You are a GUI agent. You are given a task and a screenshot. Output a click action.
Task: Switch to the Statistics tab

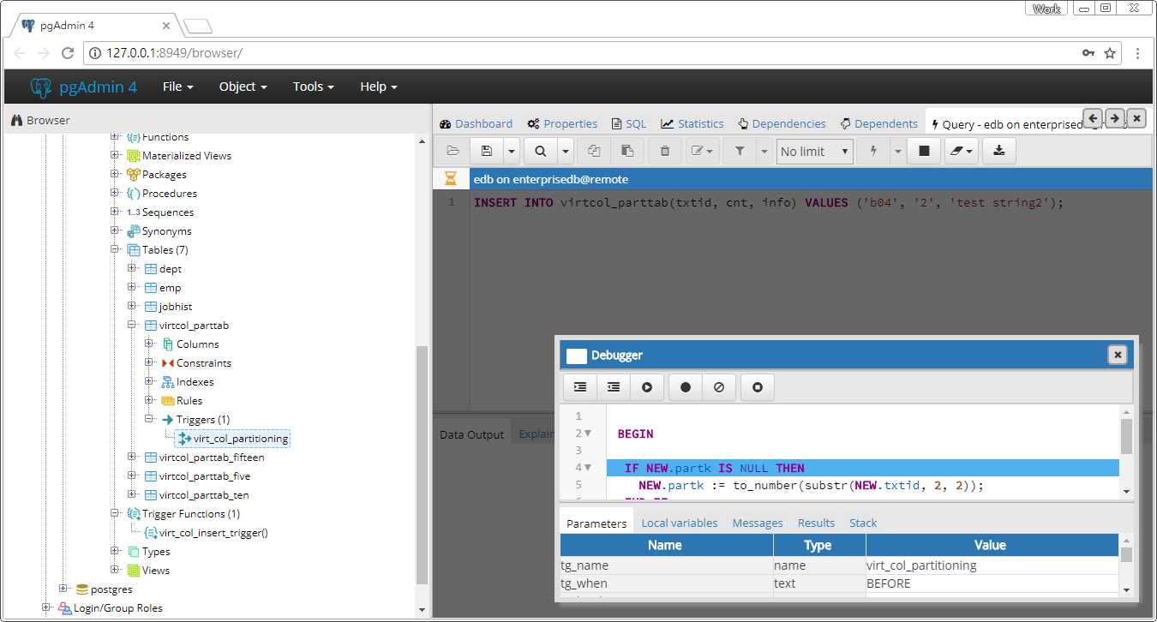click(x=692, y=124)
